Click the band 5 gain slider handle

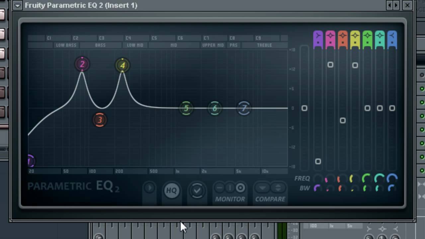click(367, 108)
